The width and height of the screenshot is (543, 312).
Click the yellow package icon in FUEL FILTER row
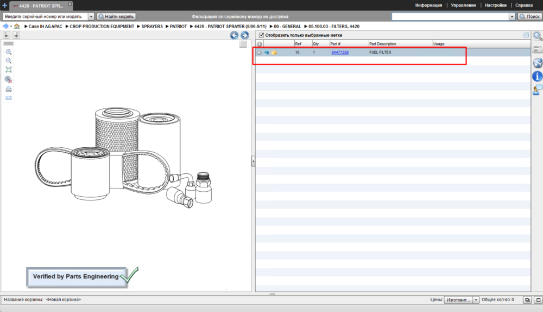point(274,53)
